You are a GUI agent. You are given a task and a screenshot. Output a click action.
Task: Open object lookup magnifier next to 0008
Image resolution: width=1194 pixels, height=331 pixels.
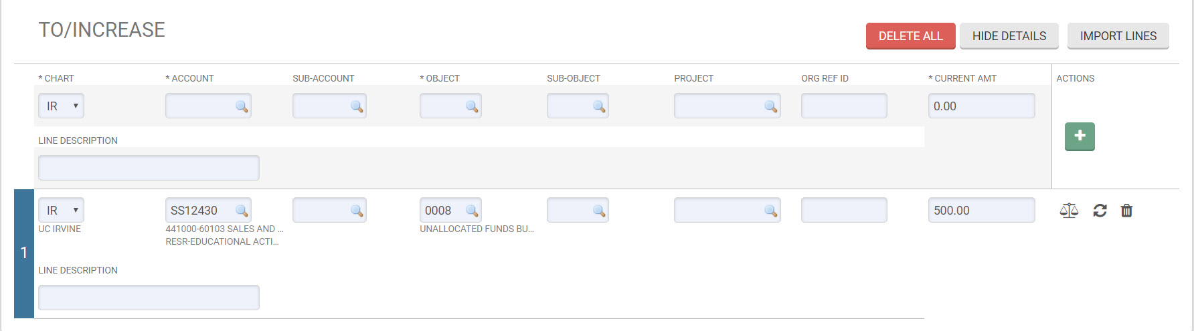click(x=472, y=211)
